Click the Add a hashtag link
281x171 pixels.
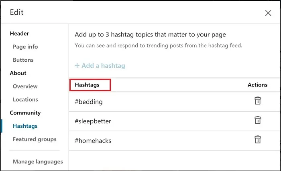tap(100, 66)
